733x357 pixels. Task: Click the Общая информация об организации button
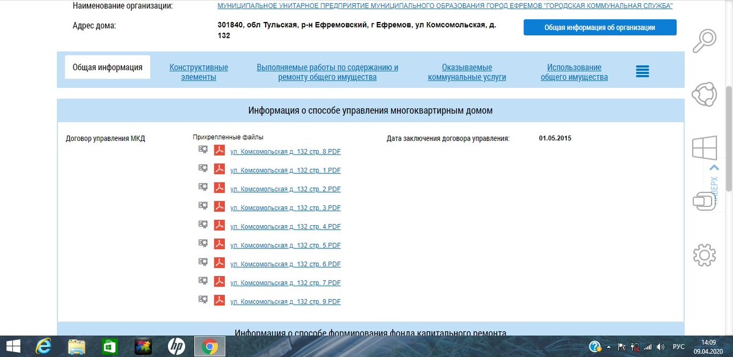(600, 27)
